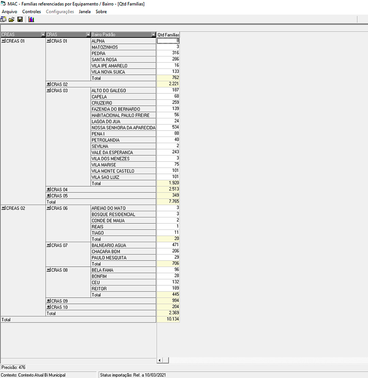Image resolution: width=368 pixels, height=378 pixels.
Task: Collapse the CRAS 03 node
Action: click(x=49, y=90)
